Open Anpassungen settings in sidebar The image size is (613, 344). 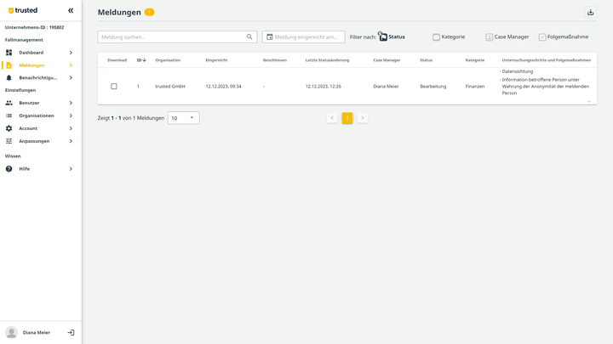click(34, 141)
